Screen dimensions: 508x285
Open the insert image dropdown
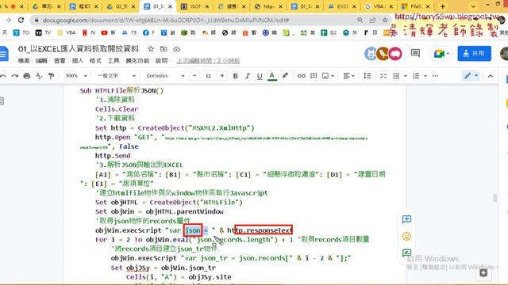coord(328,76)
